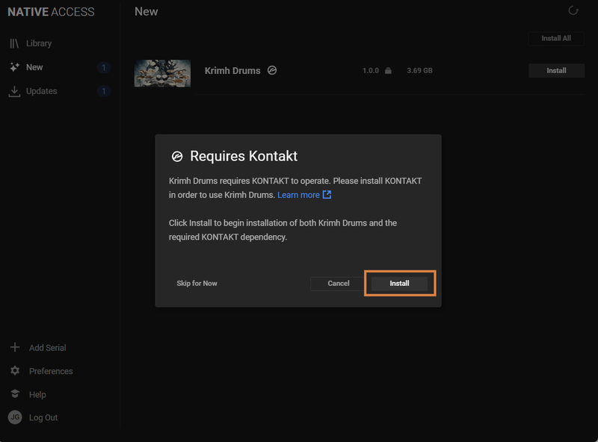This screenshot has height=442, width=598.
Task: Click the Updates download icon
Action: (15, 91)
